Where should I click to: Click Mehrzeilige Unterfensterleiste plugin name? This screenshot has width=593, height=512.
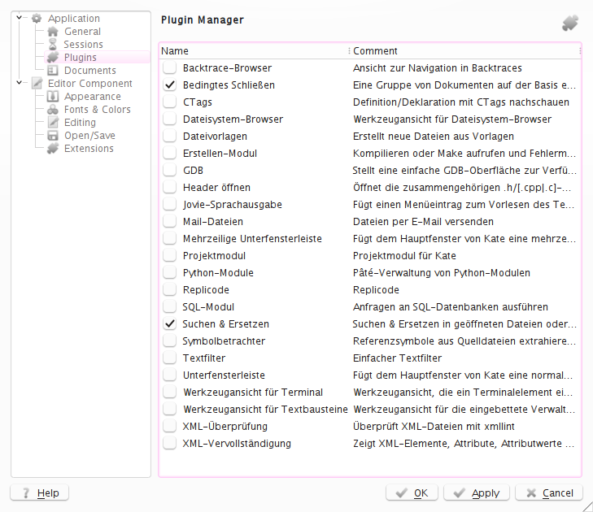pyautogui.click(x=252, y=239)
